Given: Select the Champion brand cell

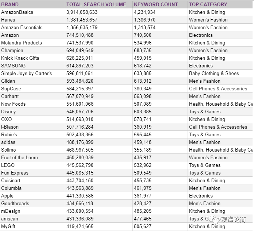Looking at the screenshot, I should (x=32, y=50).
